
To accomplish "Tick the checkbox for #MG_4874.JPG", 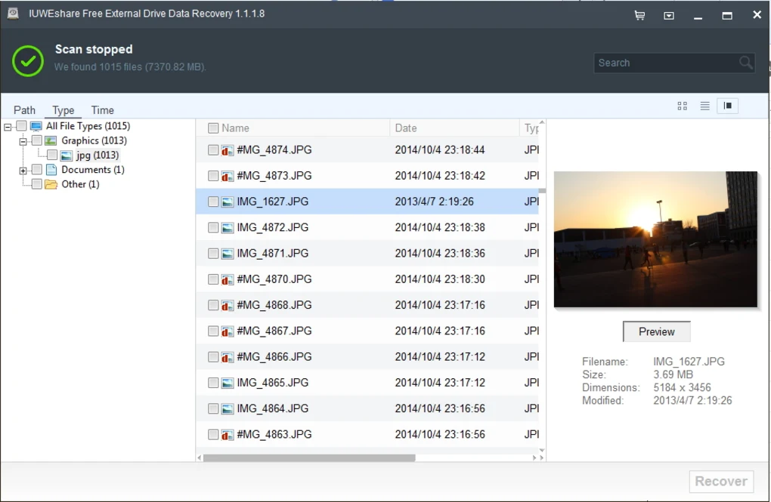I will point(213,150).
